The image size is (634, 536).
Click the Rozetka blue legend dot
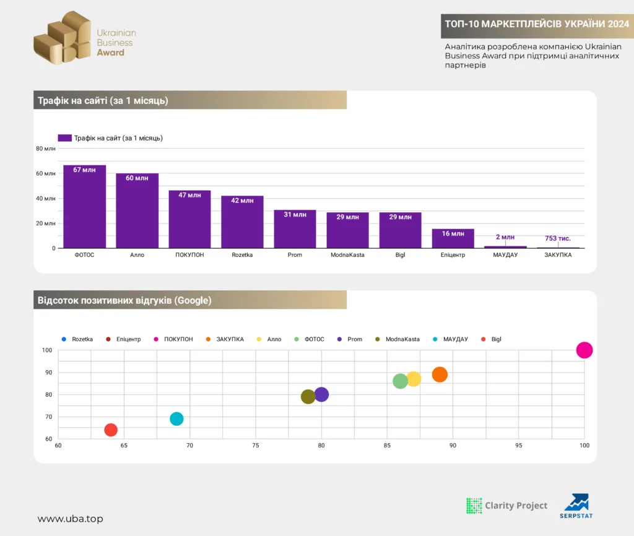(x=64, y=339)
